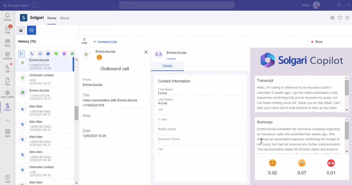Click the EA contact avatar
The image size is (352, 185).
tap(159, 54)
